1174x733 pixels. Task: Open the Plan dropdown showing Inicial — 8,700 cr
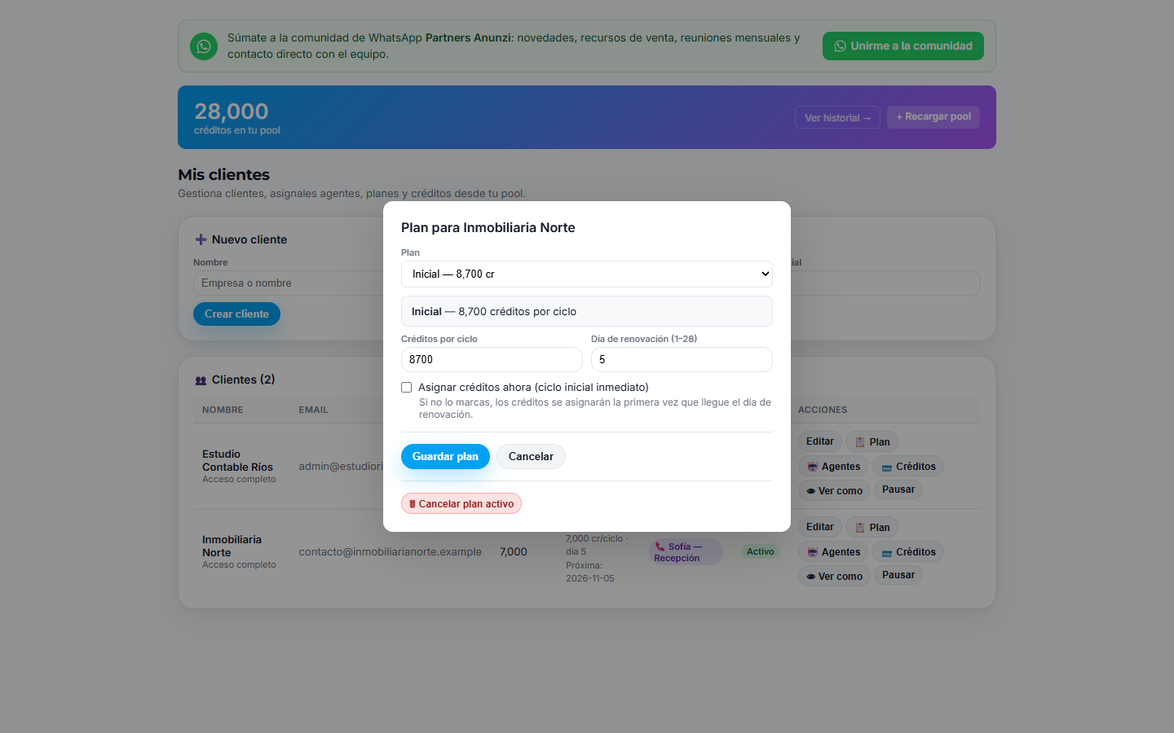587,274
